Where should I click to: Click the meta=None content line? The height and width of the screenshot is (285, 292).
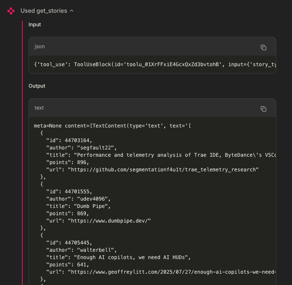point(113,126)
